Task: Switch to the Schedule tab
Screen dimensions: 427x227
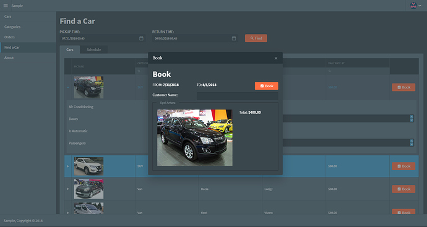Action: 93,49
